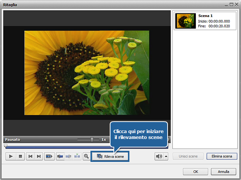
Task: Expand the volume level arrow
Action: [x=166, y=156]
